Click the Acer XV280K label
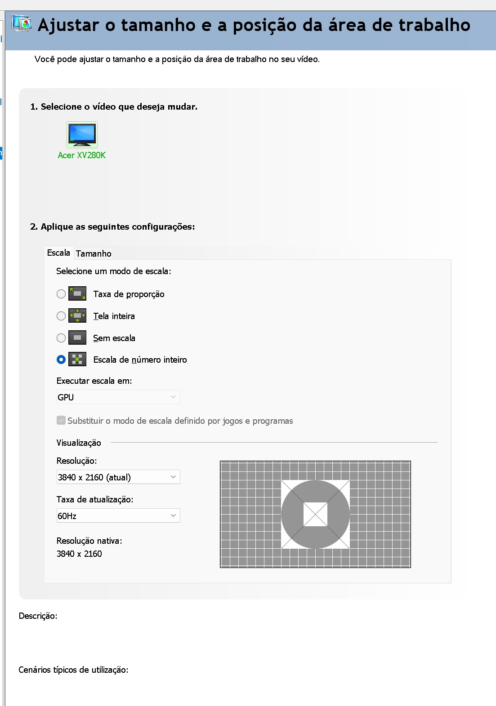 pyautogui.click(x=82, y=155)
